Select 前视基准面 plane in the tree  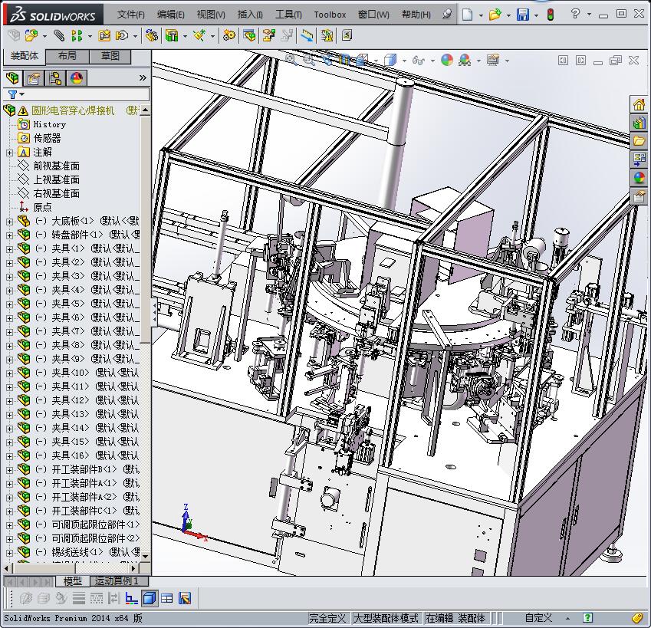tap(56, 166)
